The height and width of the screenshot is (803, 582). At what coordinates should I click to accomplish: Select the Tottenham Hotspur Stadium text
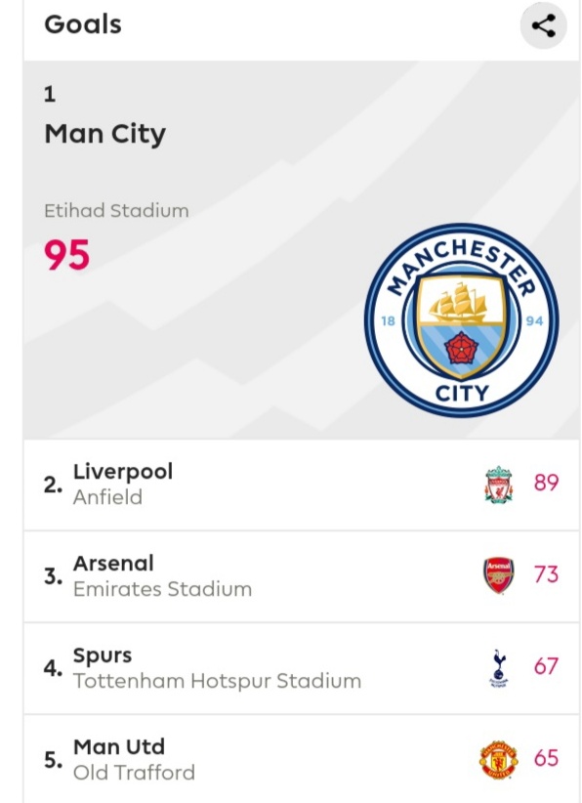pyautogui.click(x=217, y=681)
